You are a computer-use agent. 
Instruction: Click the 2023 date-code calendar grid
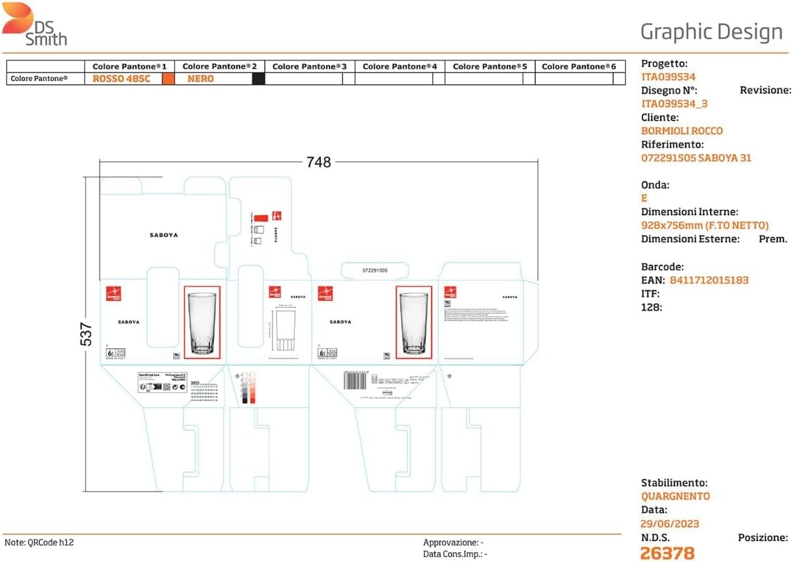tap(203, 393)
